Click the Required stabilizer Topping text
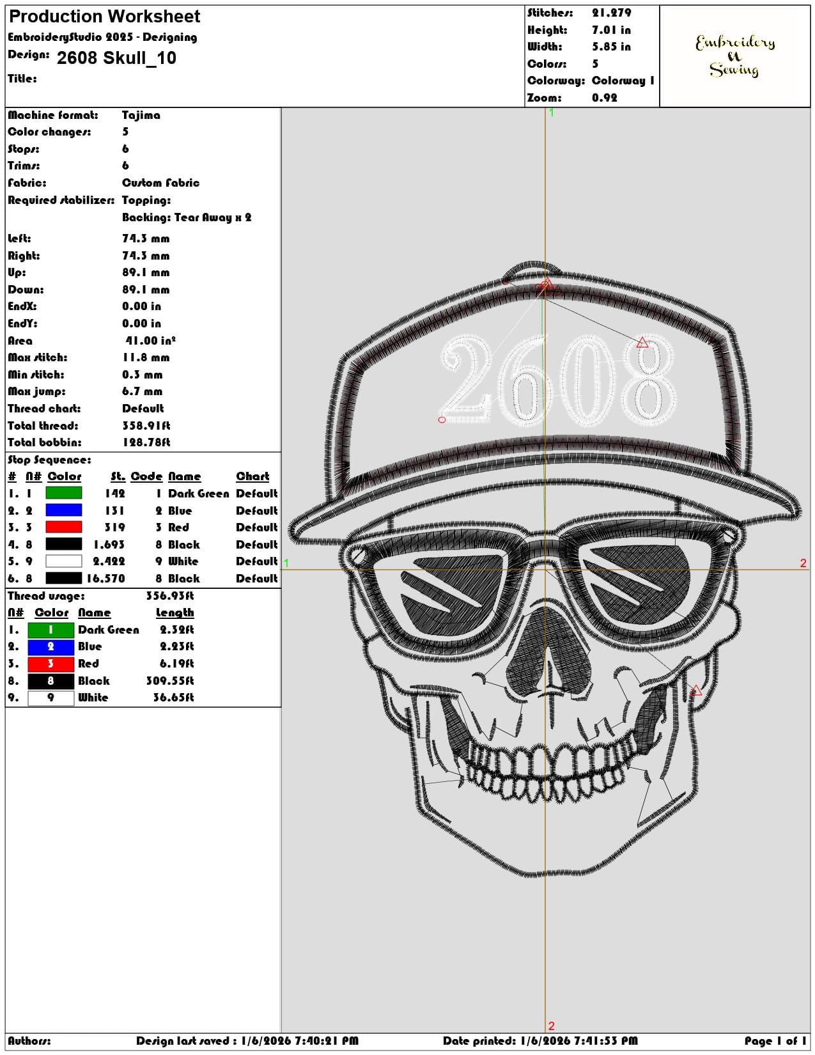Screen dimensions: 815x1055 [x=146, y=200]
